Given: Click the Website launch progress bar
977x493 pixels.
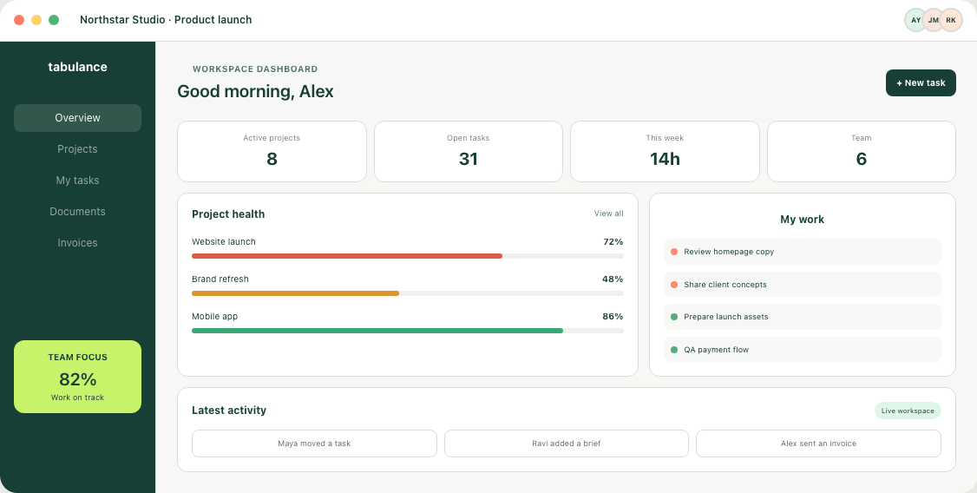Looking at the screenshot, I should (408, 256).
